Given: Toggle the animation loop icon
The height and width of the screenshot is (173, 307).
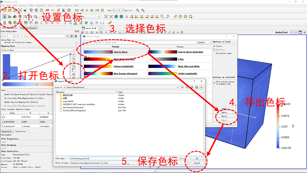Looking at the screenshot, I should (x=103, y=10).
